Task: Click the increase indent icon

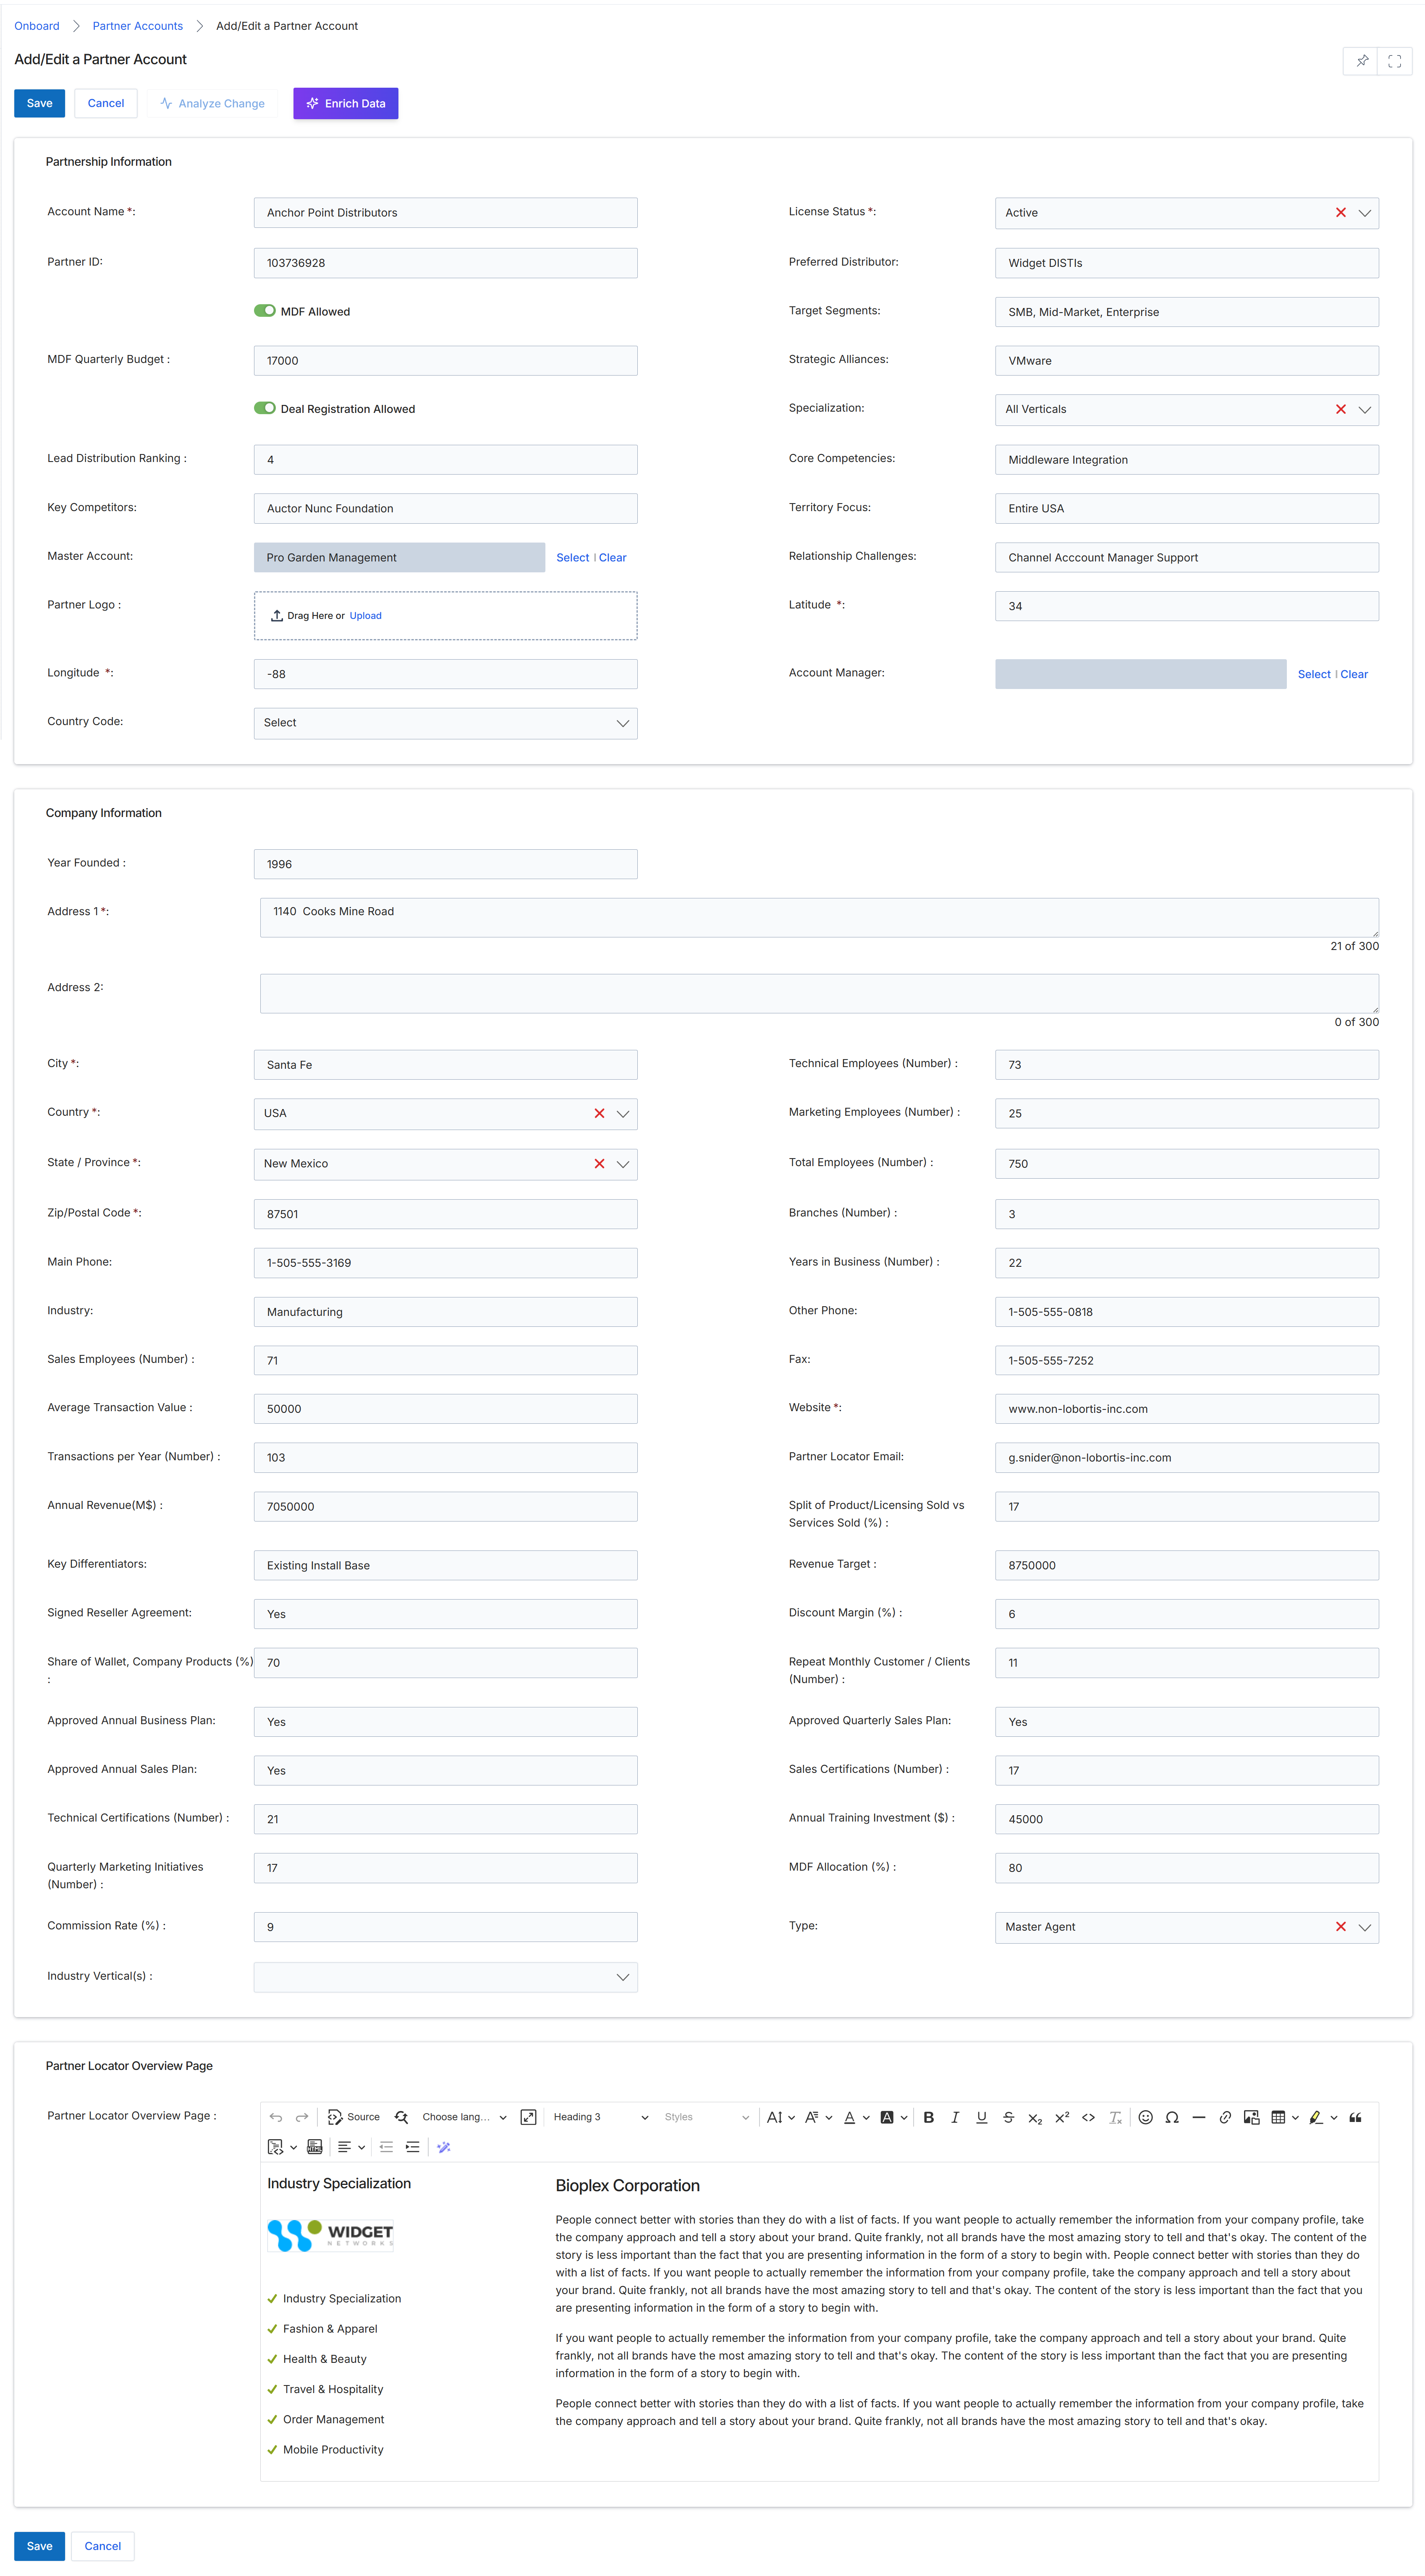Action: pos(412,2147)
